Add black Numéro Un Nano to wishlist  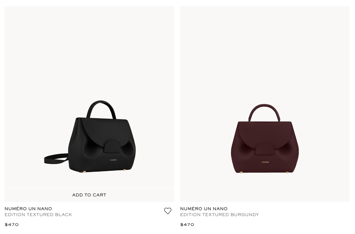(168, 211)
